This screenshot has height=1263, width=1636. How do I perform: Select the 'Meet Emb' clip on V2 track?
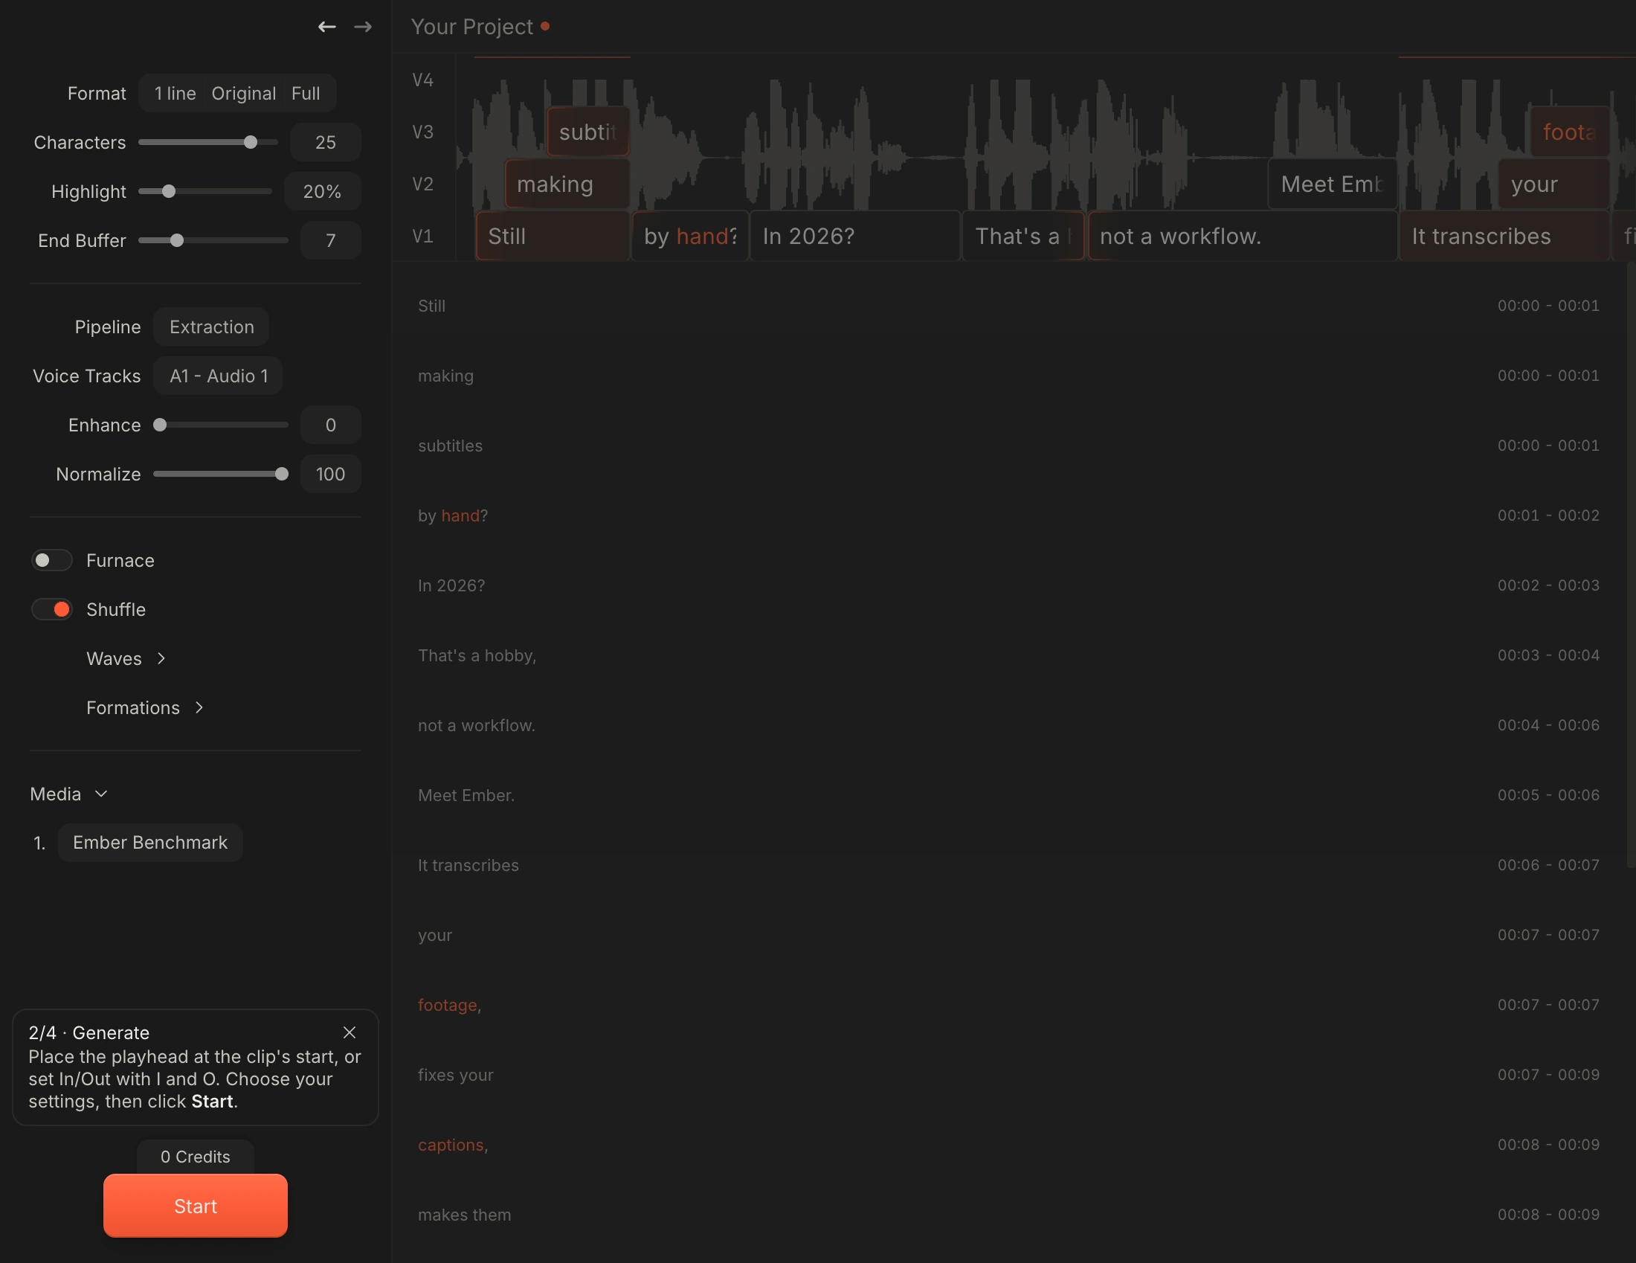tap(1333, 184)
